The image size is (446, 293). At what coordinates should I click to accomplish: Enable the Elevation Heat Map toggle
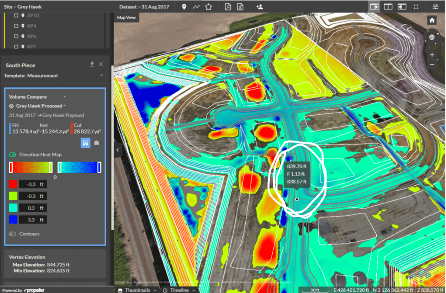(12, 154)
